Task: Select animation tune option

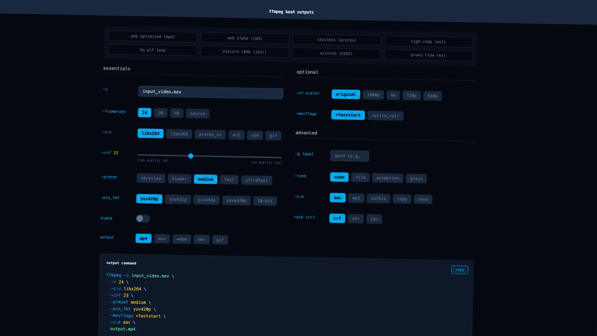Action: (x=387, y=178)
